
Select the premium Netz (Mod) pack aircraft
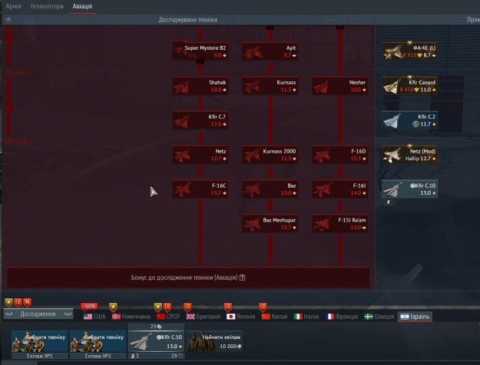click(x=410, y=155)
